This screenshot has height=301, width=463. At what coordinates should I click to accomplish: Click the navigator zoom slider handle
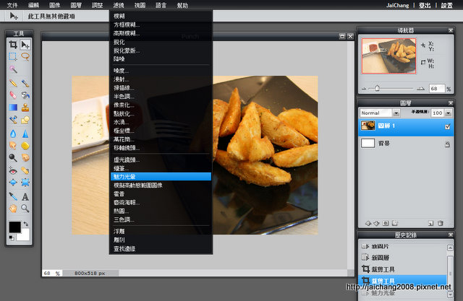pos(377,88)
